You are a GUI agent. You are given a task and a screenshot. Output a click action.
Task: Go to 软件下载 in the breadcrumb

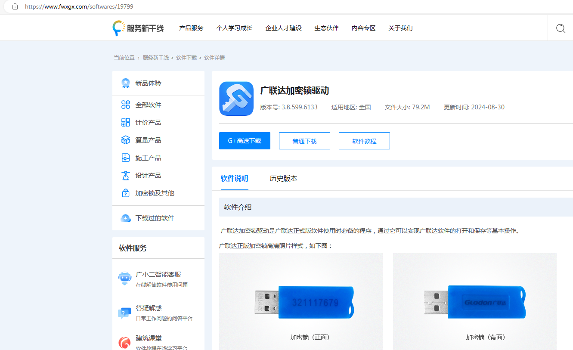coord(186,58)
